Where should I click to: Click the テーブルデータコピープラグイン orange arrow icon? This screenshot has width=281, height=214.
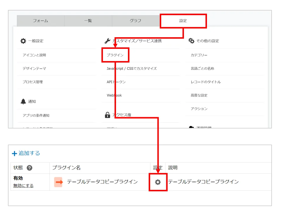coord(58,182)
